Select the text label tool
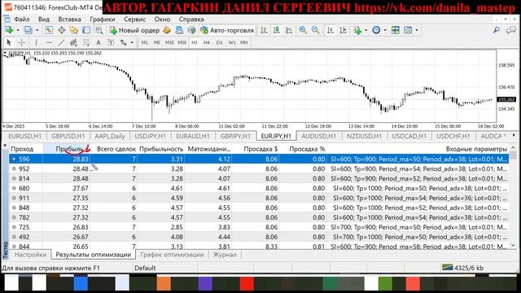The image size is (521, 293). pyautogui.click(x=111, y=42)
